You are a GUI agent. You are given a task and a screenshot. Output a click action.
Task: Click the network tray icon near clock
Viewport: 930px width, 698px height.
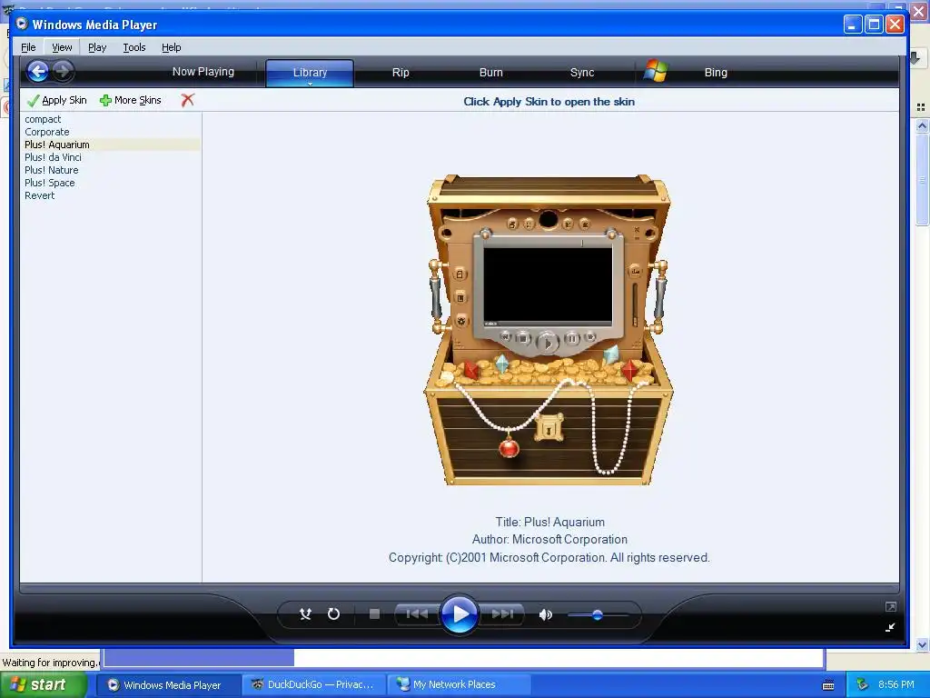[x=862, y=685]
